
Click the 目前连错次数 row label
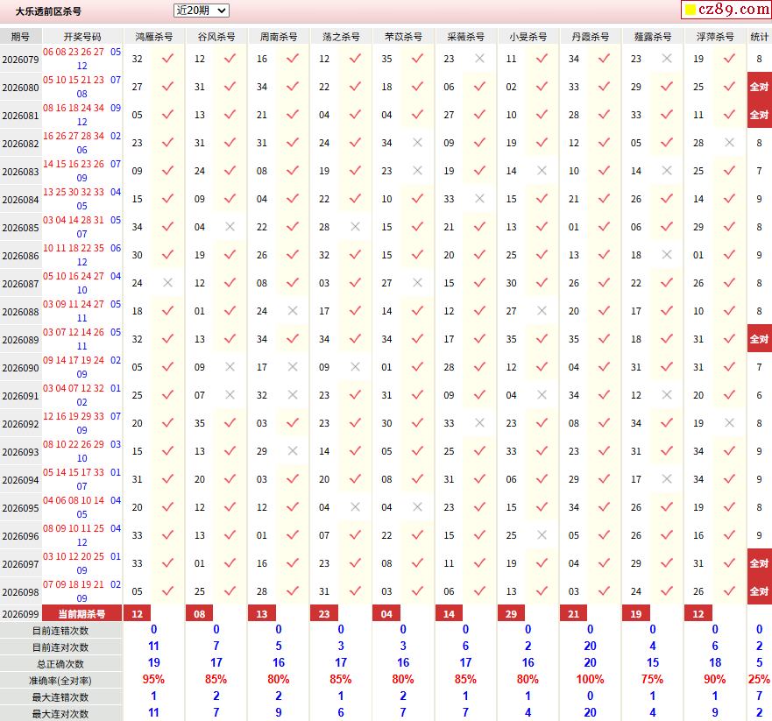click(60, 631)
